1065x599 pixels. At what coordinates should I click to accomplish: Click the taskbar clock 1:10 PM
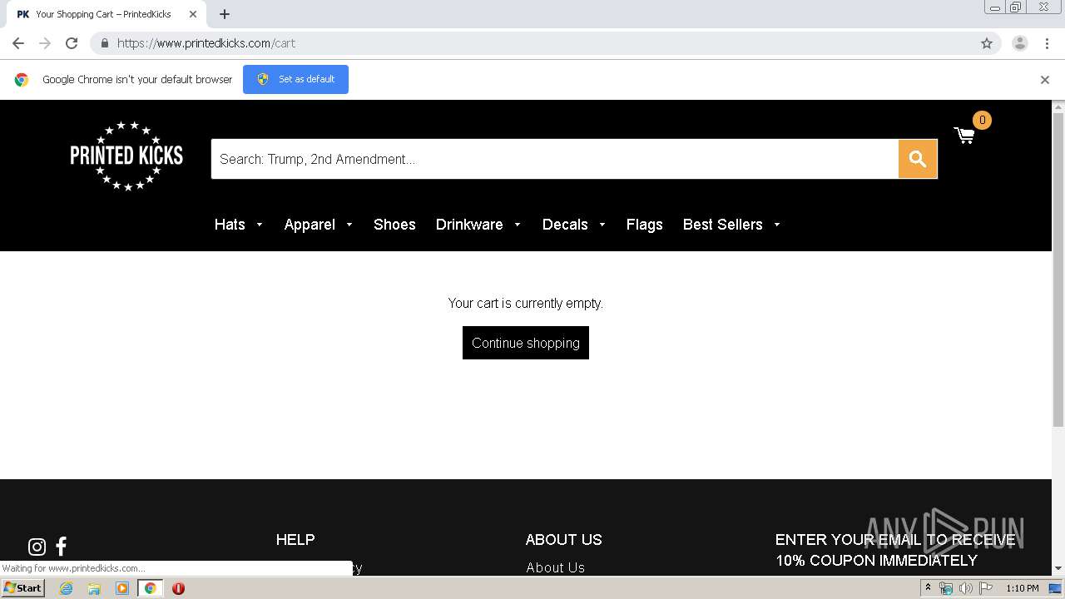[1022, 588]
